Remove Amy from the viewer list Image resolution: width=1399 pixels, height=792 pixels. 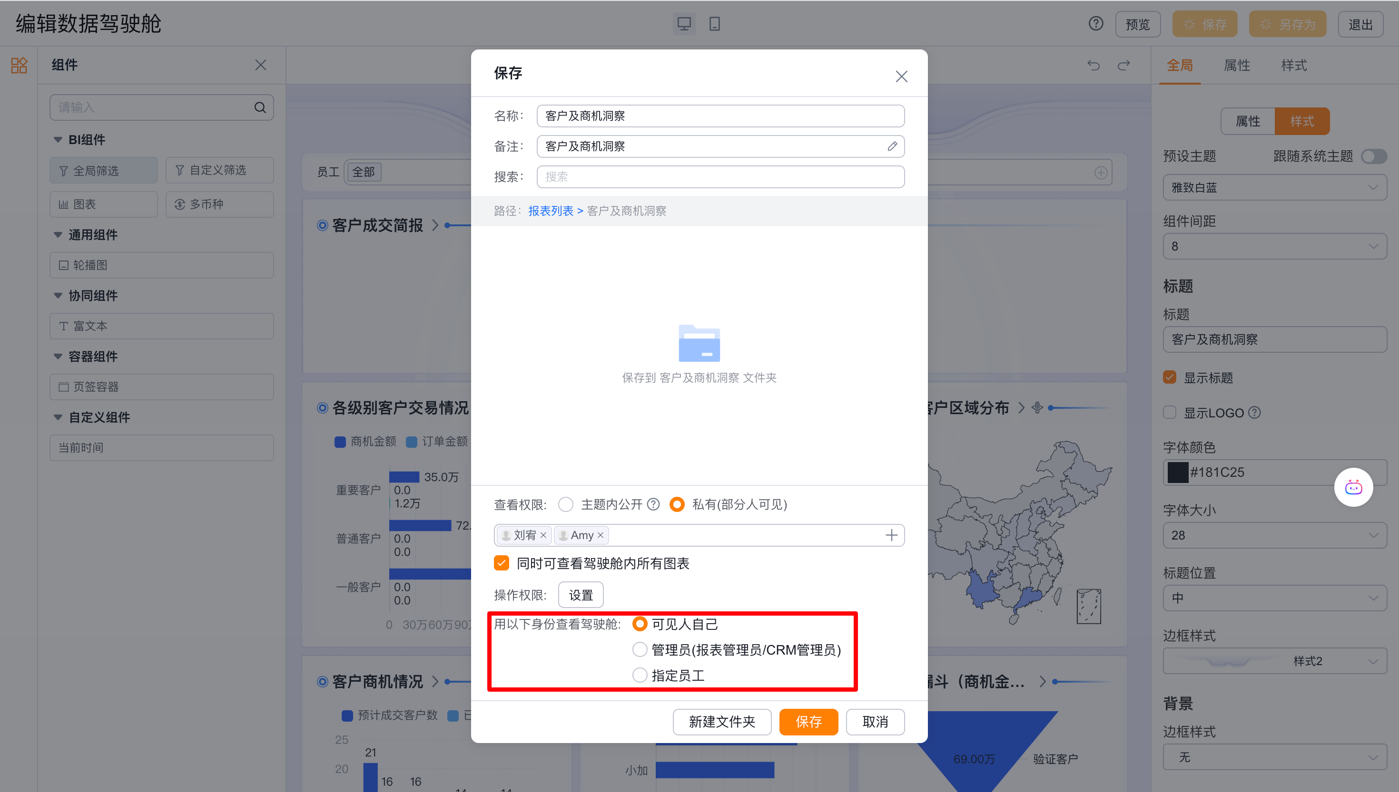pyautogui.click(x=601, y=535)
